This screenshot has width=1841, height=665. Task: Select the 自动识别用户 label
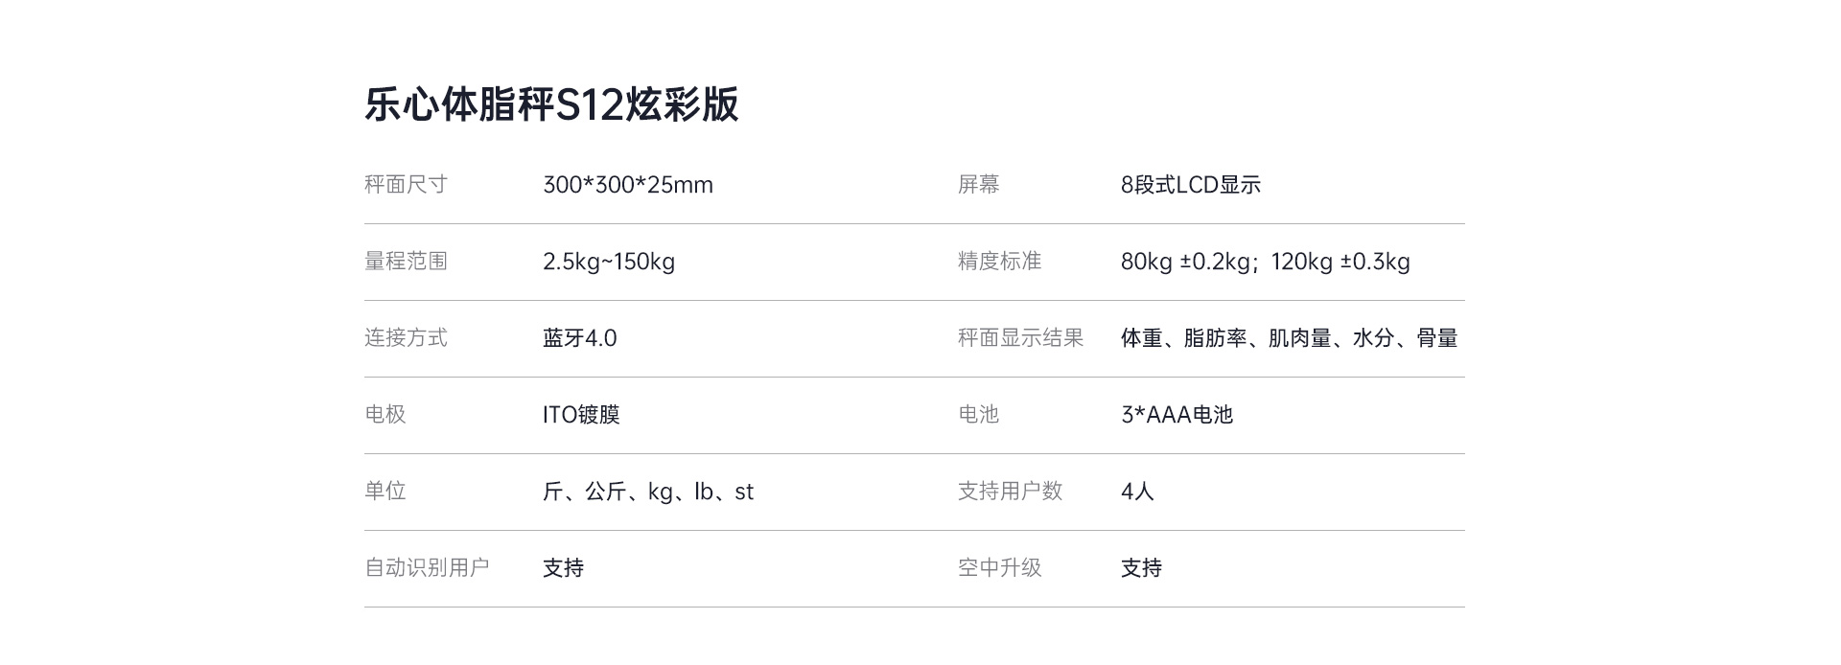pos(427,568)
